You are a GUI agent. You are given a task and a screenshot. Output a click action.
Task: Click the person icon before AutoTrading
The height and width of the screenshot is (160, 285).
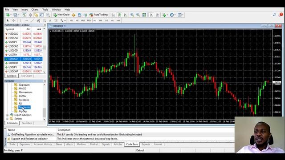(79, 15)
